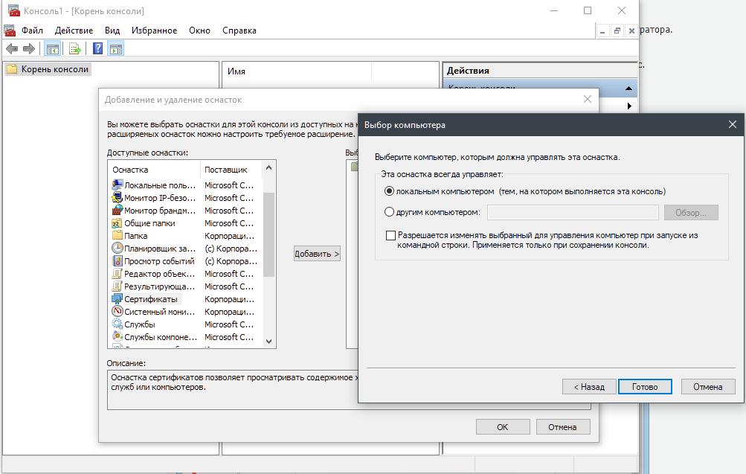
Task: Collapse the Actions pane section arrow
Action: point(629,89)
